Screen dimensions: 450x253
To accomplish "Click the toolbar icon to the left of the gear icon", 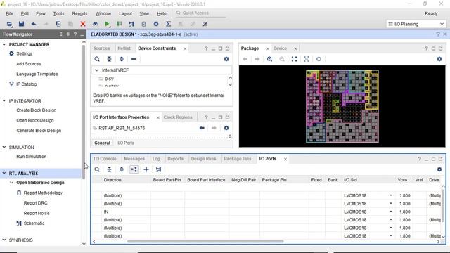I will (143, 24).
